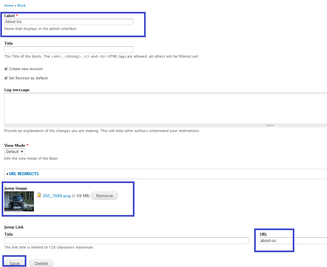This screenshot has height=267, width=327.
Task: Open the DSC_7689.png file link
Action: (x=56, y=196)
